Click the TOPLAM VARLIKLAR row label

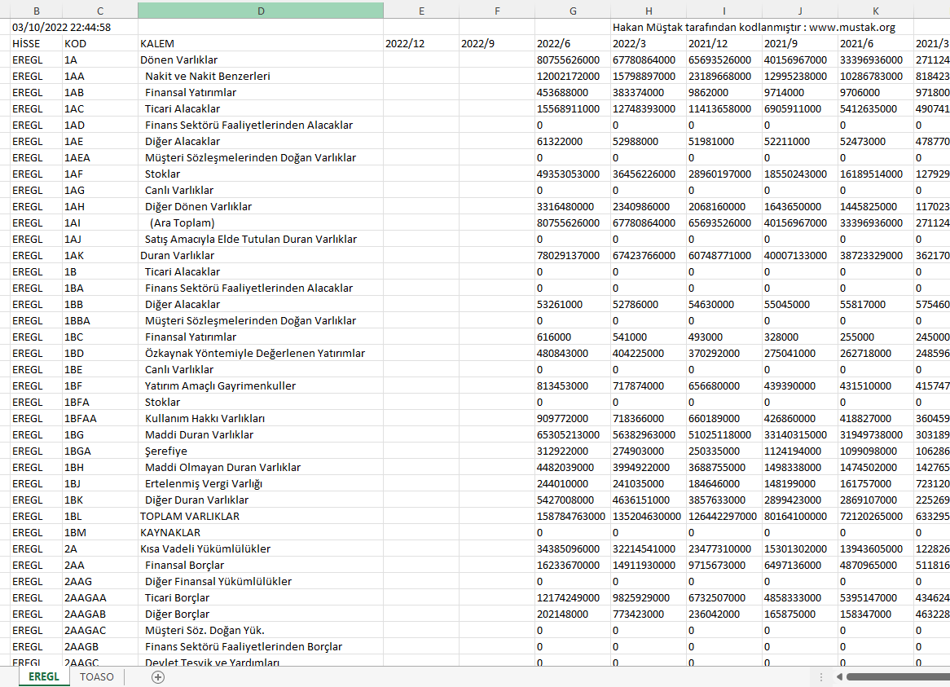click(190, 516)
